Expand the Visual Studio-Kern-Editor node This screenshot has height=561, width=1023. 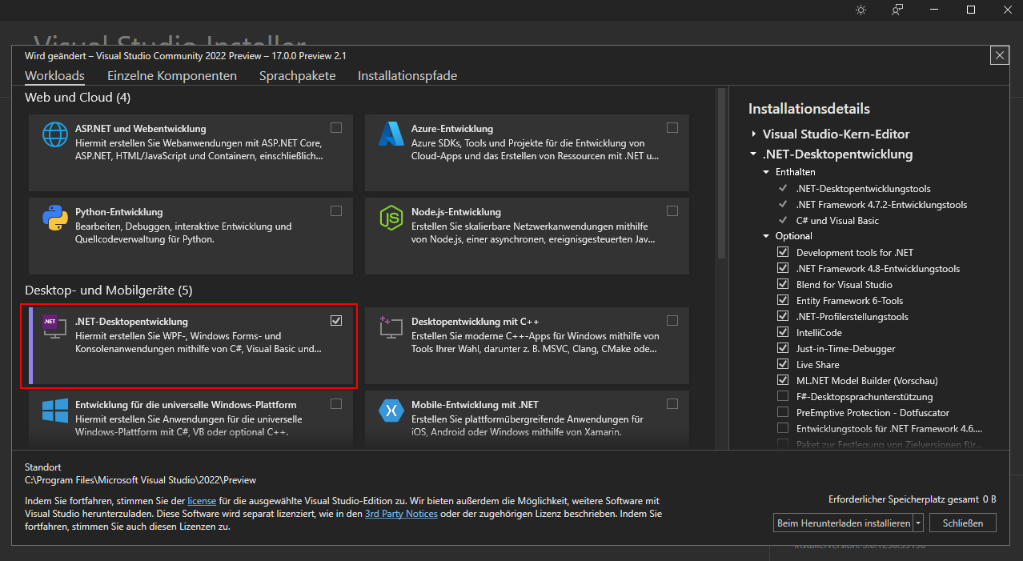[x=754, y=134]
